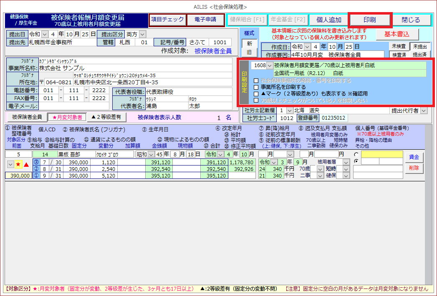
Task: Click the 項目チェック button
Action: (167, 20)
